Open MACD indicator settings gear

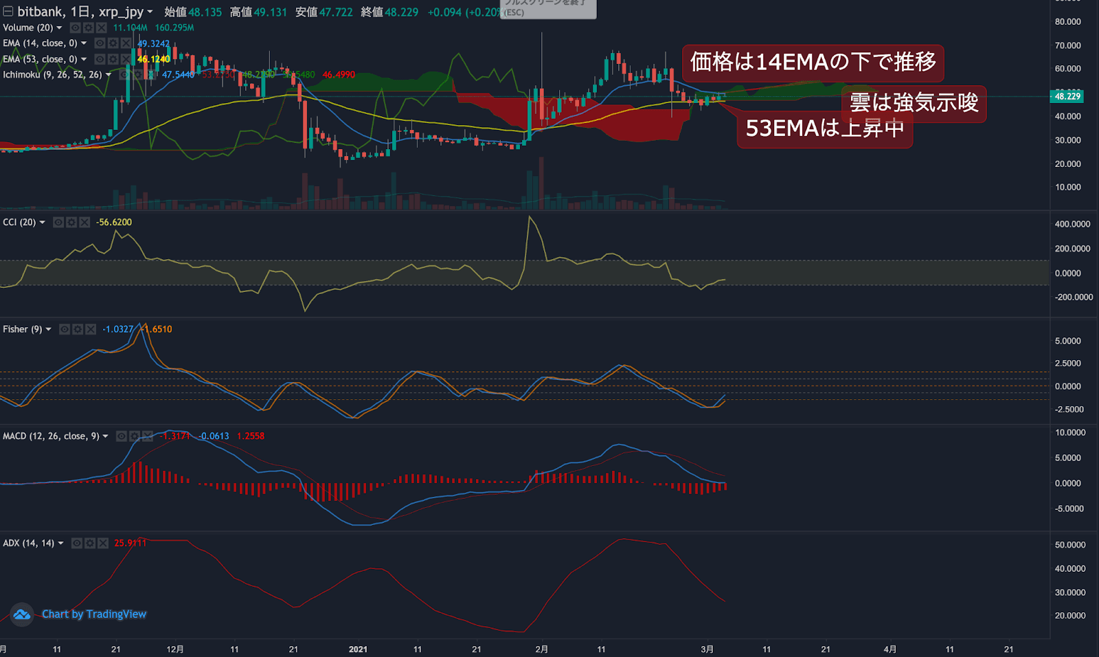135,436
